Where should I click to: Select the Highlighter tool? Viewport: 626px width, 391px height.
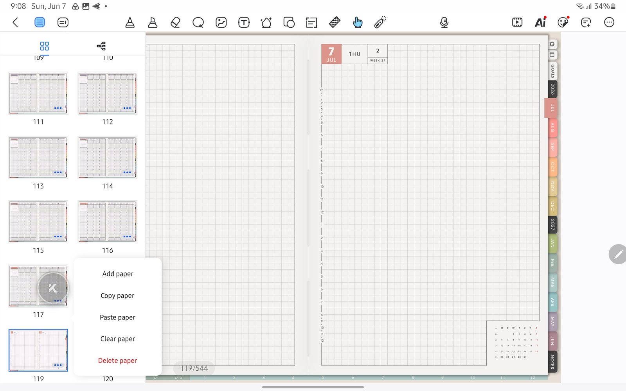tap(153, 22)
